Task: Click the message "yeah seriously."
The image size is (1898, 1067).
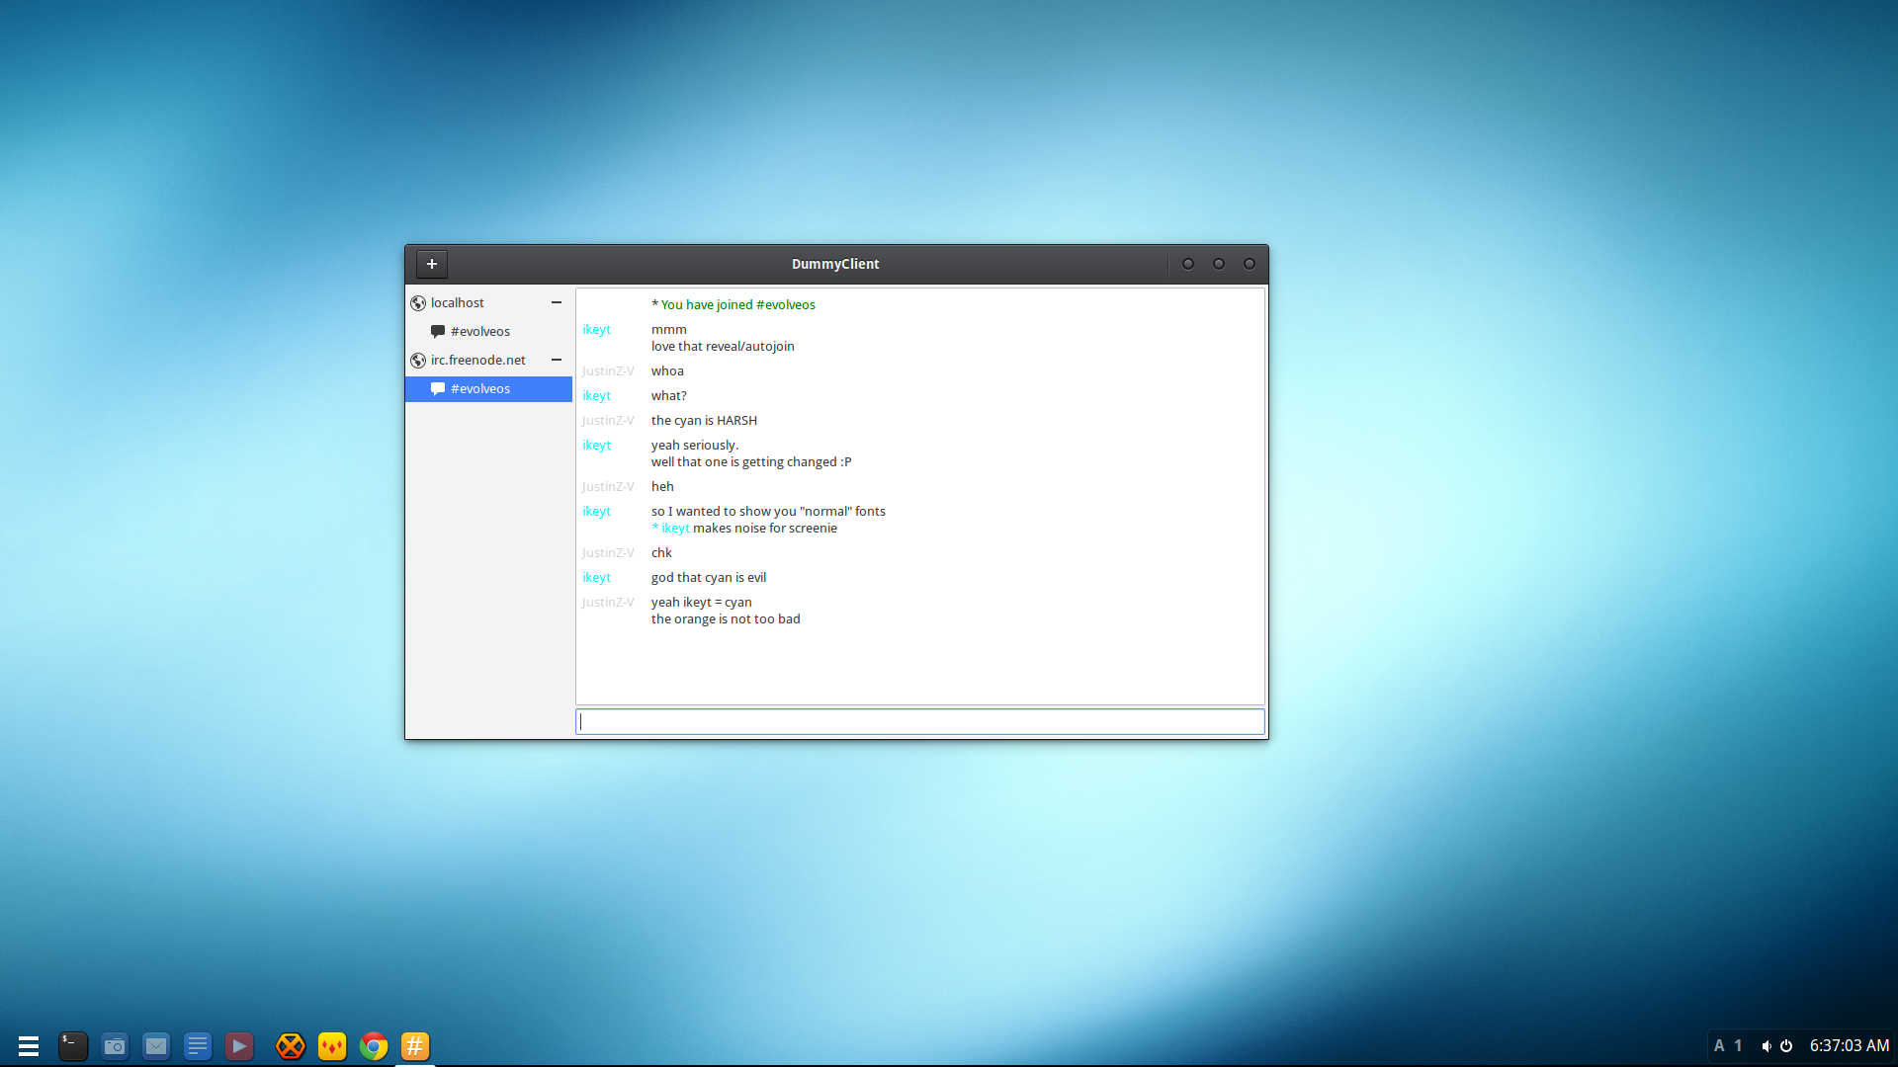Action: click(x=695, y=445)
